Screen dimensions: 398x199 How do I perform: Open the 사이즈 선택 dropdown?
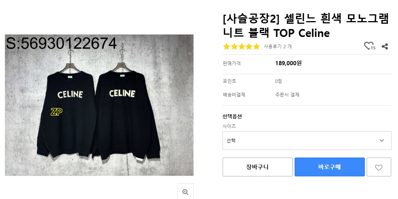(x=307, y=140)
